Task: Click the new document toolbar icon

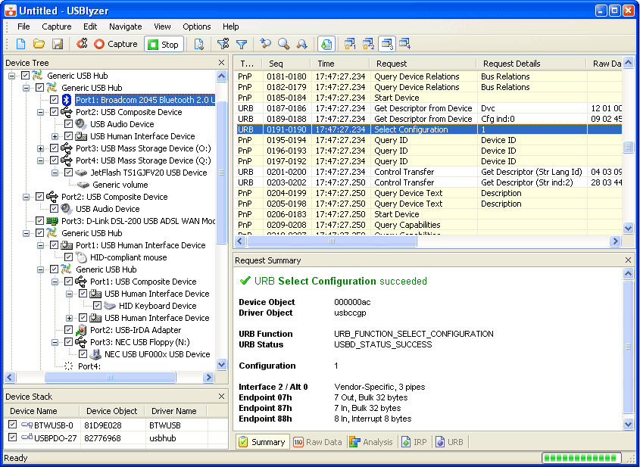Action: pos(21,45)
